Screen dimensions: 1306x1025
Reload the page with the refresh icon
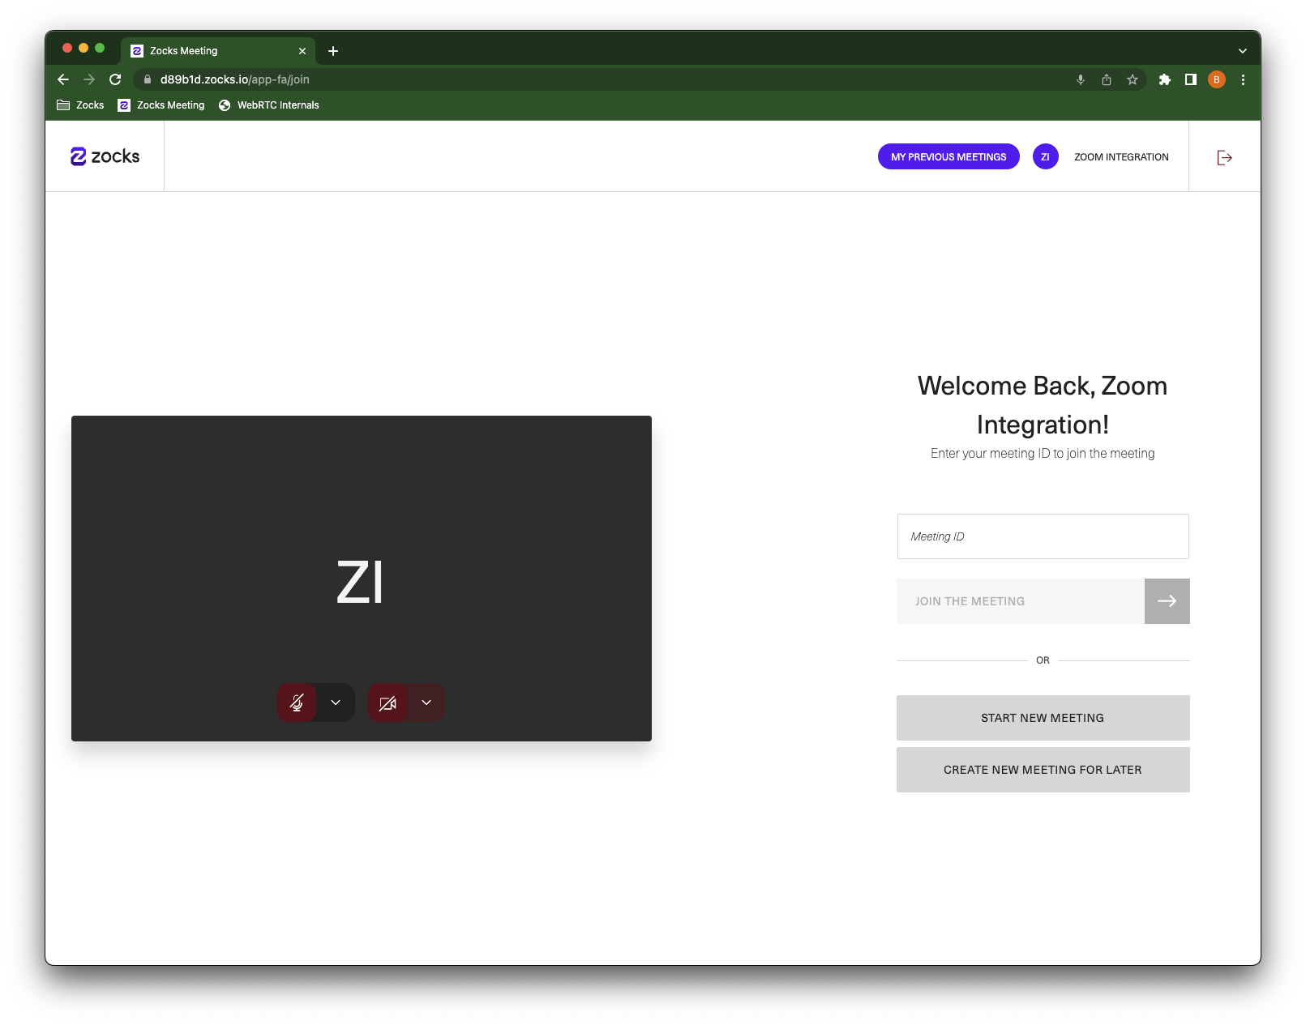click(114, 79)
